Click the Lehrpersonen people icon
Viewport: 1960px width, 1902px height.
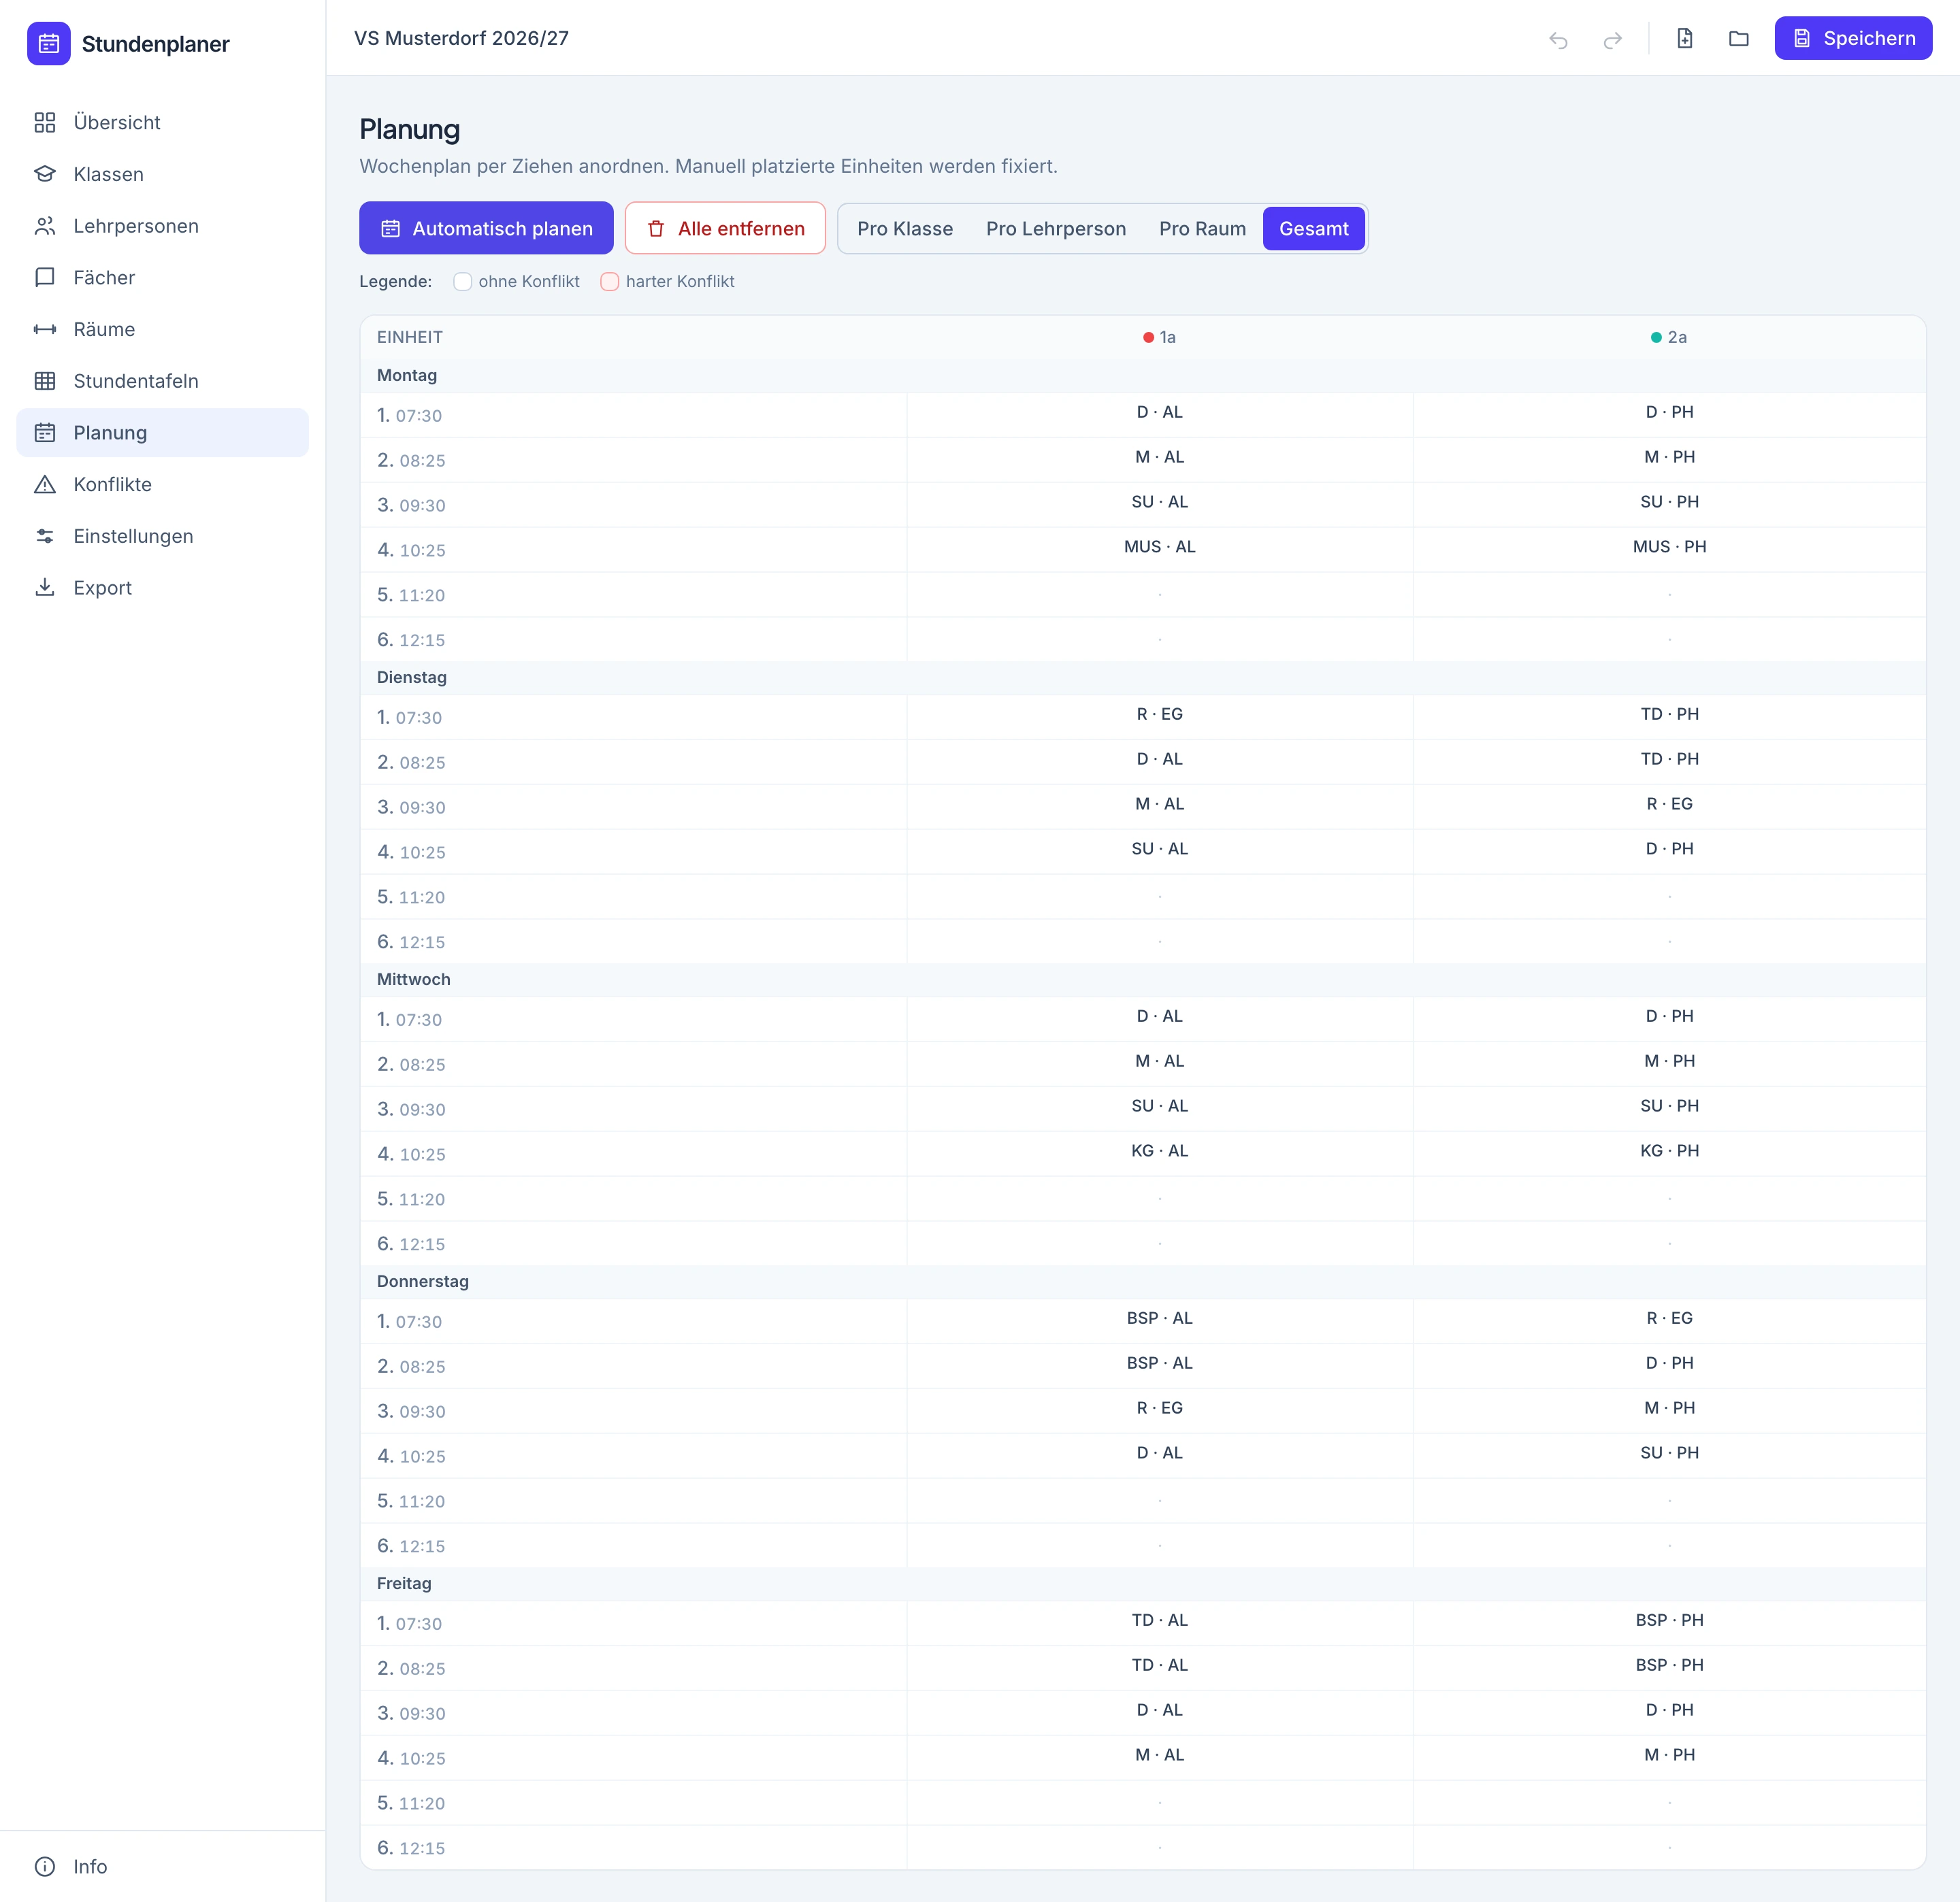pos(45,226)
